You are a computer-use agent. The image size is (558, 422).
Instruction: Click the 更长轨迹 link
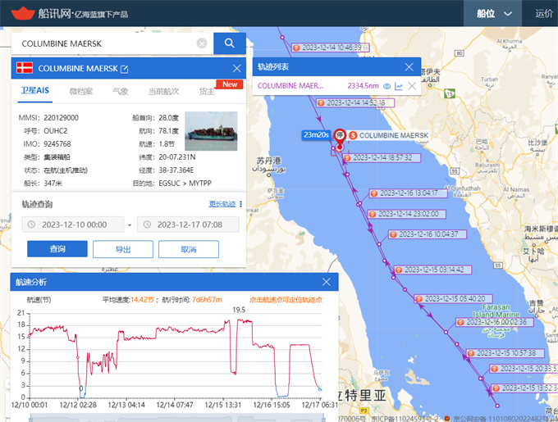click(222, 203)
